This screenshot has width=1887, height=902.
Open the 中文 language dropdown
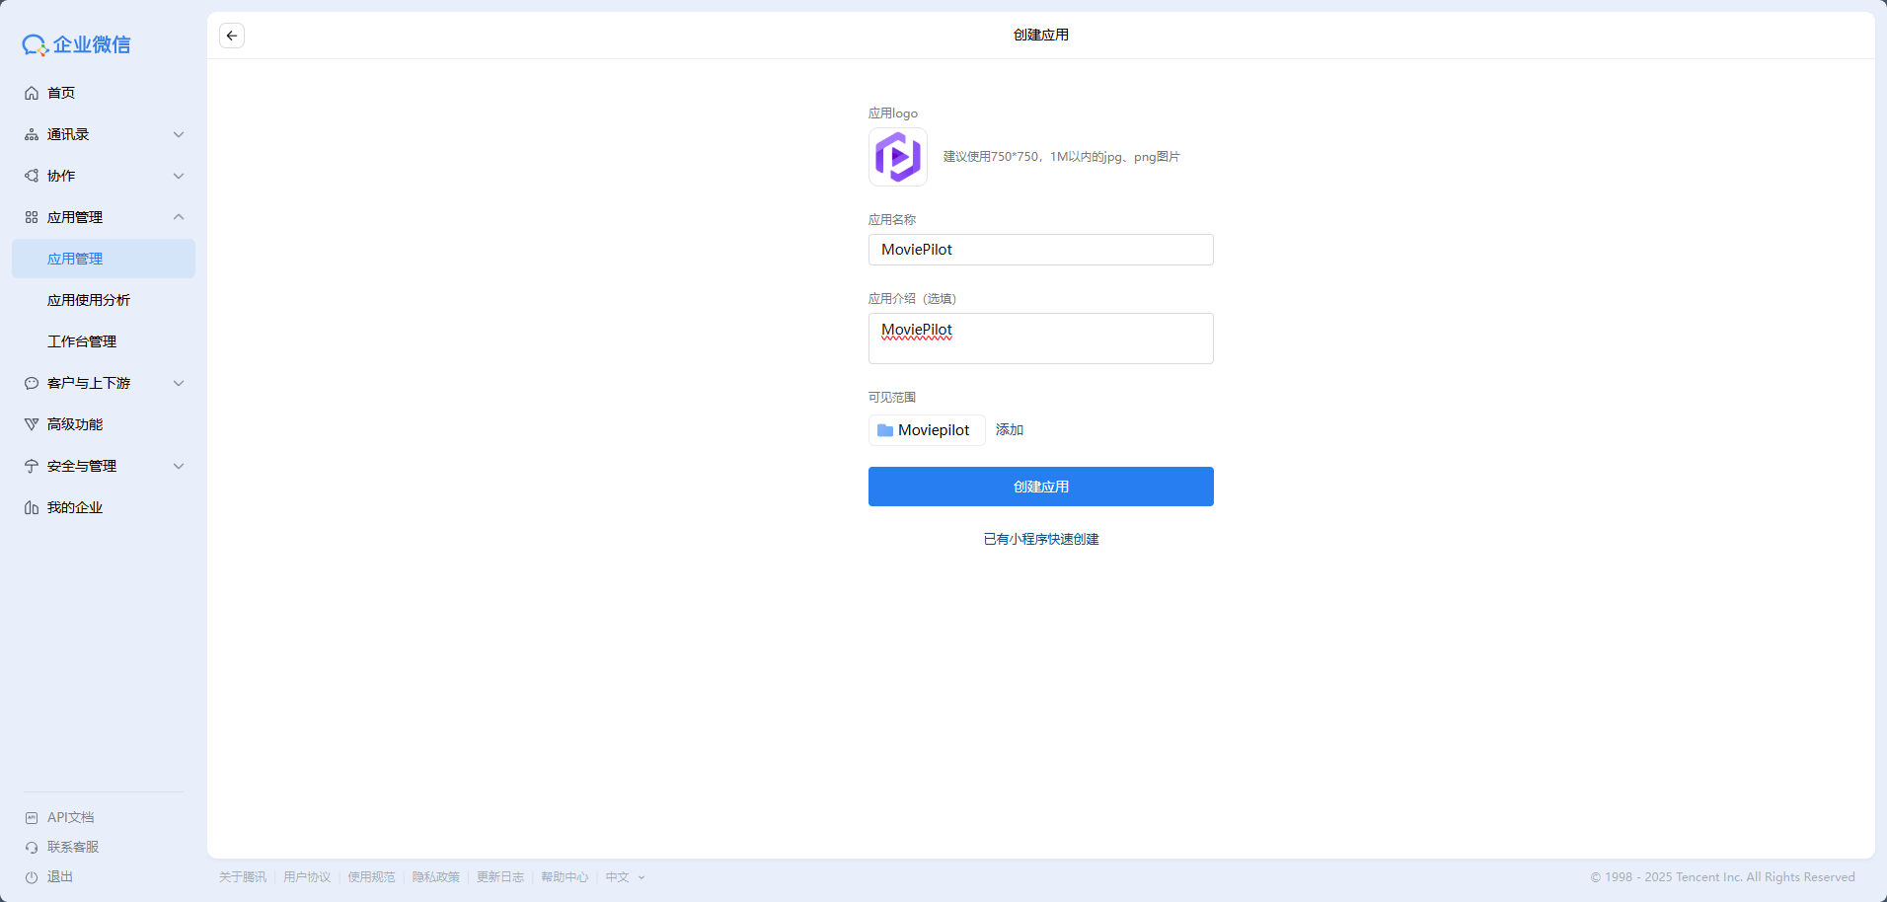click(625, 877)
